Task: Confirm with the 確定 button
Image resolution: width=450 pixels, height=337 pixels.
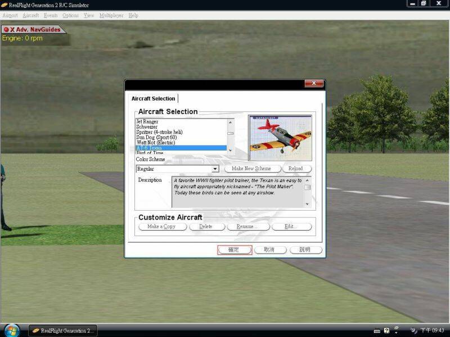Action: [x=235, y=250]
